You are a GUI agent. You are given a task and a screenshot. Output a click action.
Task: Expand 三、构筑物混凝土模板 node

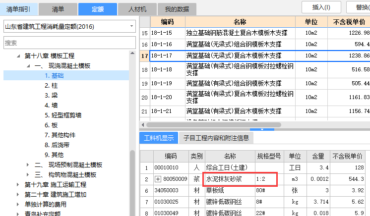(x=28, y=175)
